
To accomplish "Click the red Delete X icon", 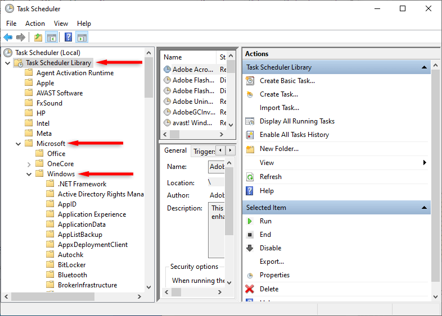I will [250, 289].
